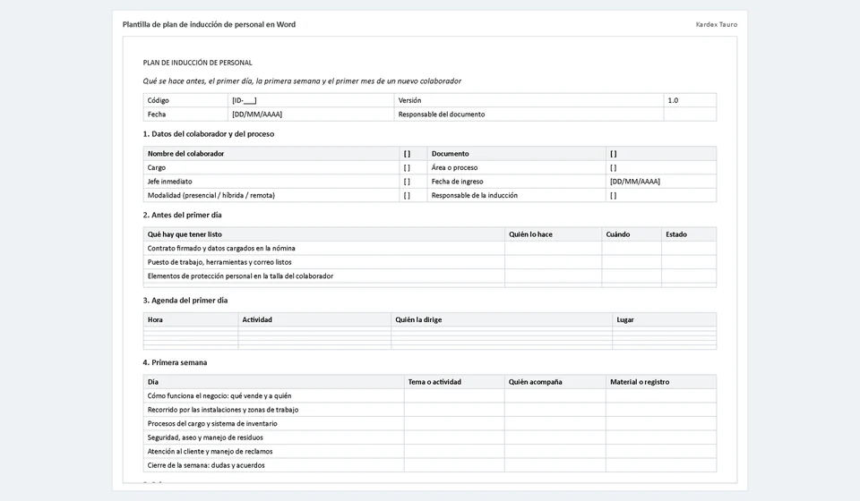Click the 'Hora' column header
Screen dimensions: 860x501
pyautogui.click(x=190, y=319)
